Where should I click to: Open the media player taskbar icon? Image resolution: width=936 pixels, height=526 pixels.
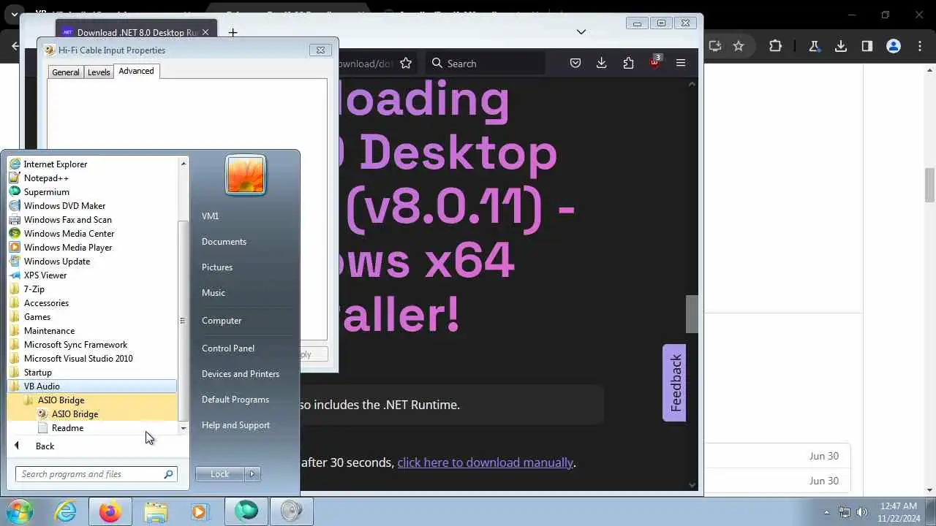coord(200,511)
